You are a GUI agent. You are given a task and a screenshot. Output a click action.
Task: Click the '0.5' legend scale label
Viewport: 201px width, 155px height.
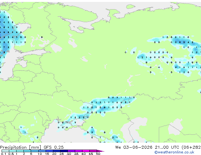click(11, 154)
